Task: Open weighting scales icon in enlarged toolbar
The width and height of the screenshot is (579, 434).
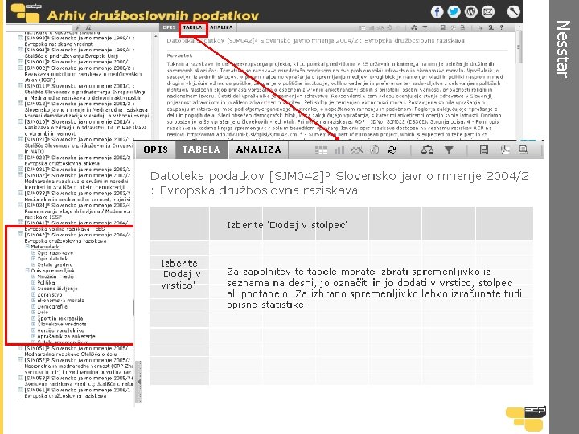Action: coord(427,149)
